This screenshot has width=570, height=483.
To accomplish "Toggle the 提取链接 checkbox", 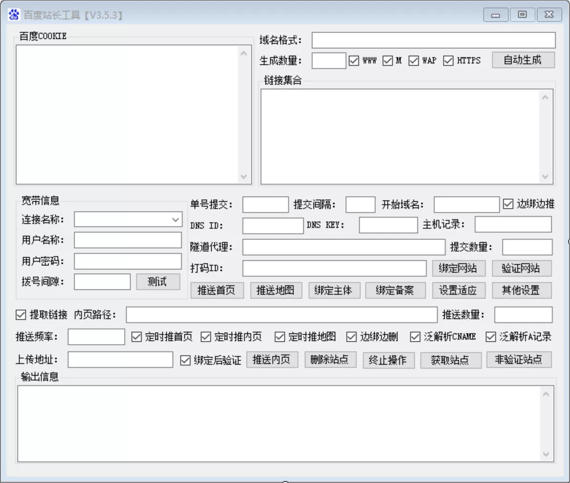I will point(20,315).
